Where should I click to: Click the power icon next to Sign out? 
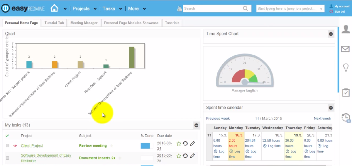click(331, 11)
